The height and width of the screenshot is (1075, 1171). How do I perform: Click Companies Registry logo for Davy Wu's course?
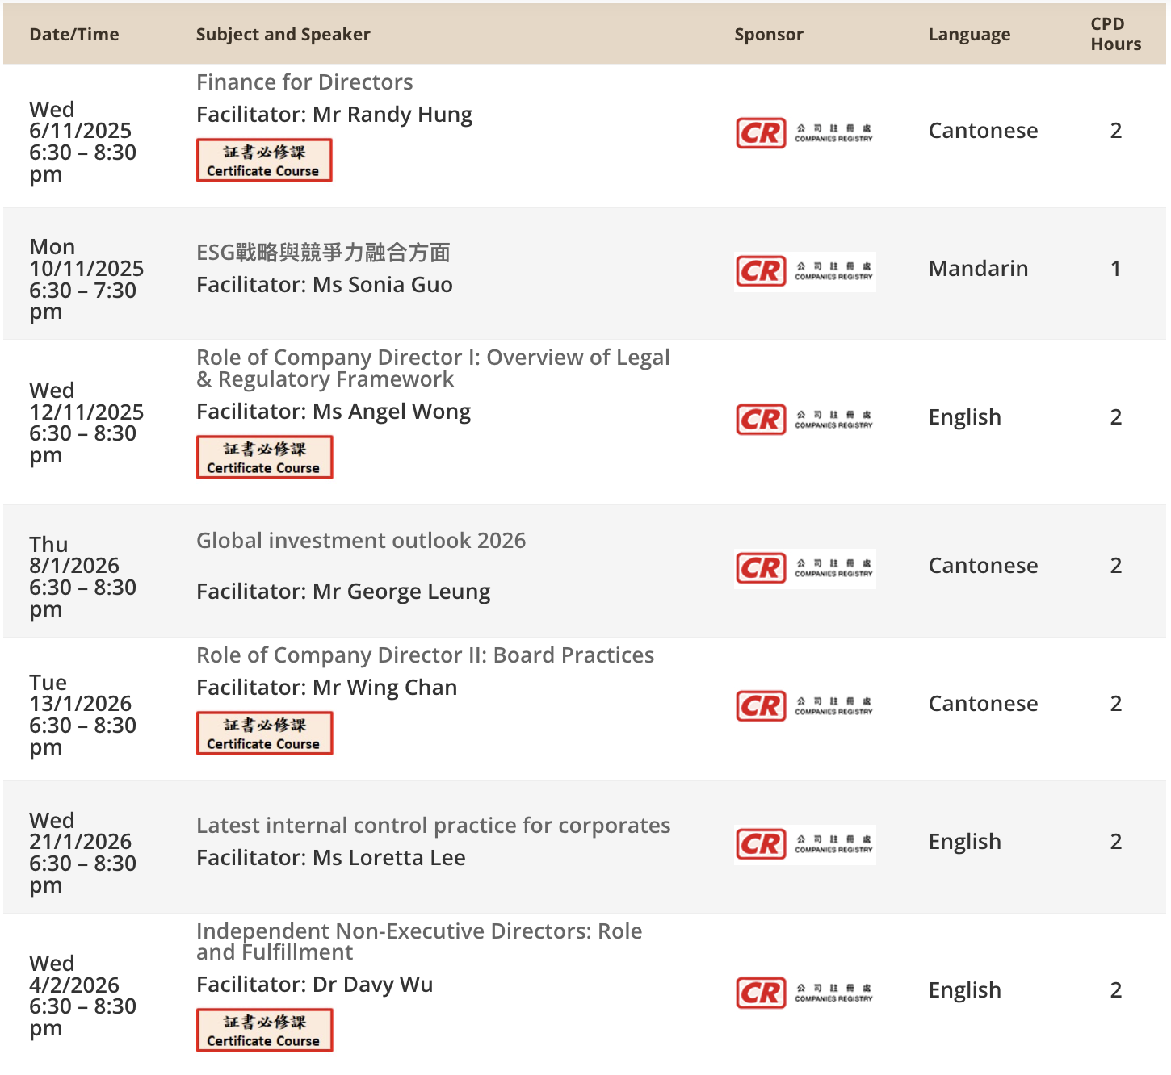804,993
